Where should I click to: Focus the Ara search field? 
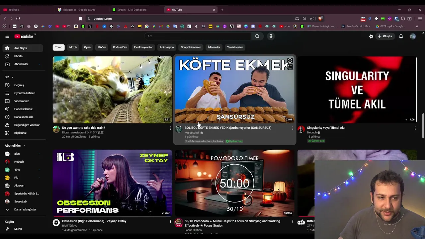pos(198,36)
